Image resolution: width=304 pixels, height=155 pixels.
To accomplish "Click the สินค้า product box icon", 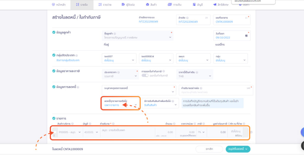I will (x=148, y=5).
